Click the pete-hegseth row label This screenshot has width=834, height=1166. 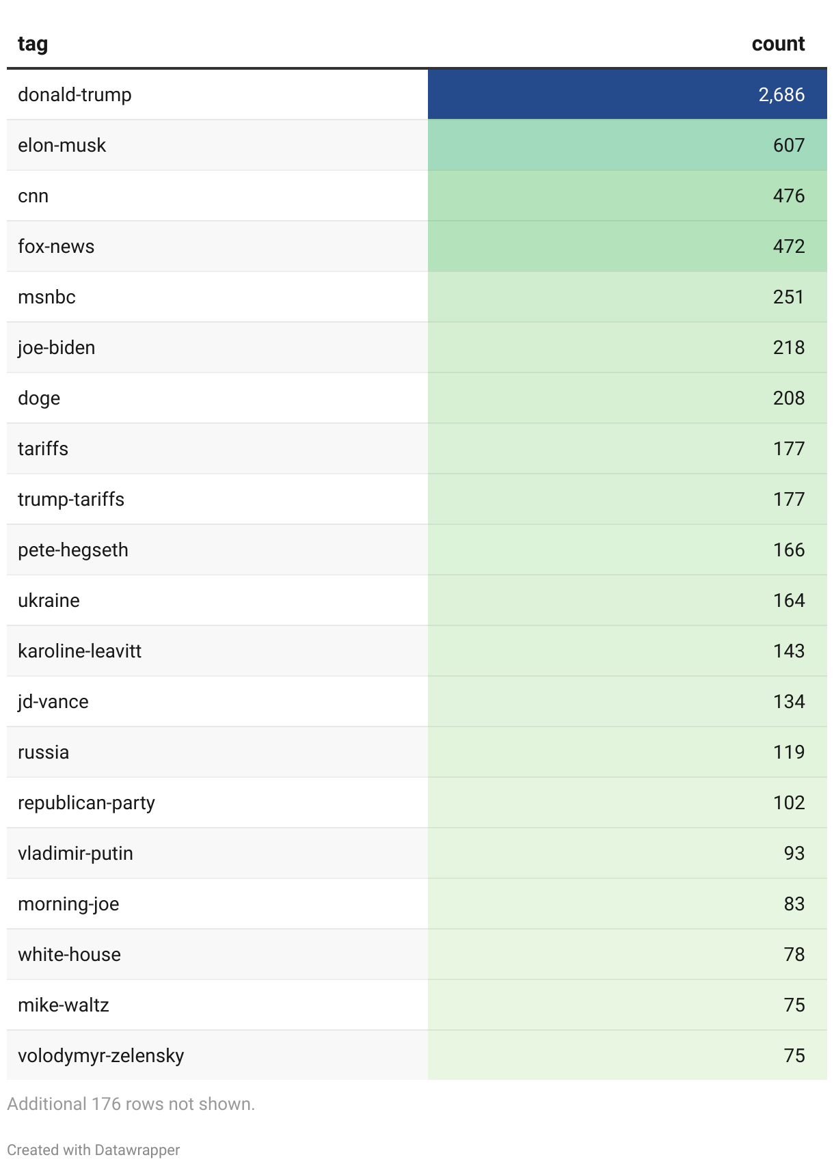pyautogui.click(x=73, y=550)
